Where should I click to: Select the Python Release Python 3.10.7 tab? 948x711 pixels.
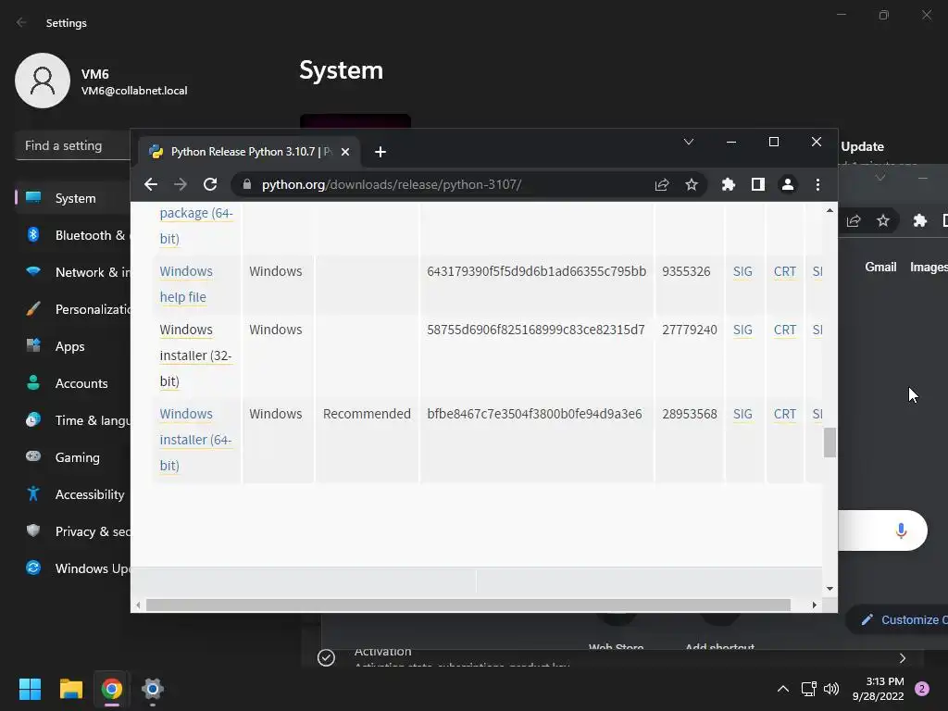coord(248,152)
